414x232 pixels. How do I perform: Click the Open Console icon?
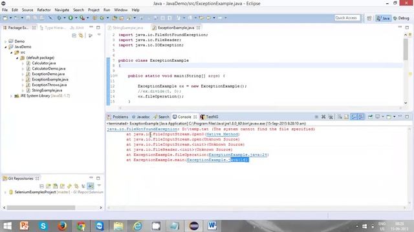pyautogui.click(x=389, y=117)
